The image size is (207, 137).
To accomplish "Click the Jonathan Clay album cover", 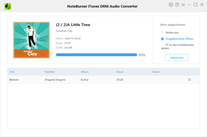I will pyautogui.click(x=31, y=40).
